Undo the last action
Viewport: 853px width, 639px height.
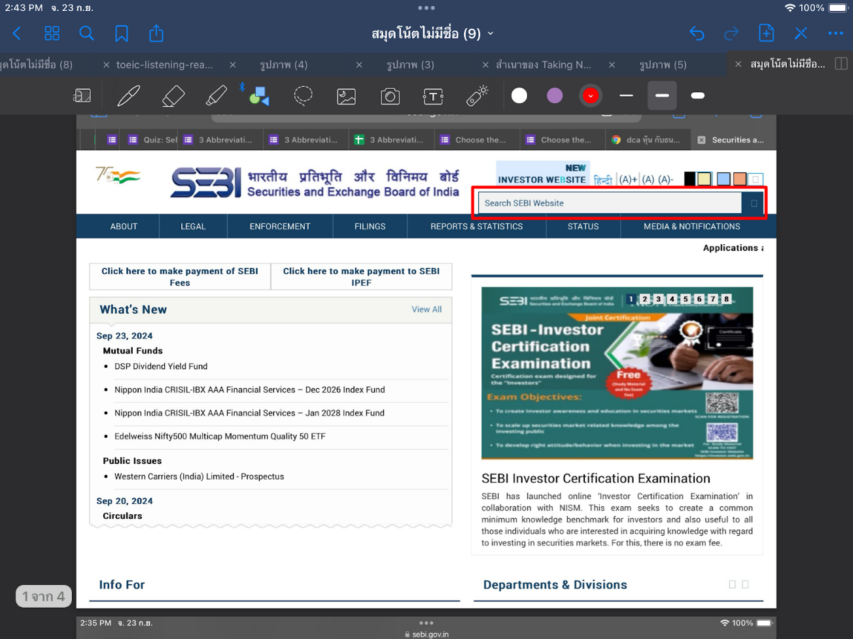click(x=697, y=33)
